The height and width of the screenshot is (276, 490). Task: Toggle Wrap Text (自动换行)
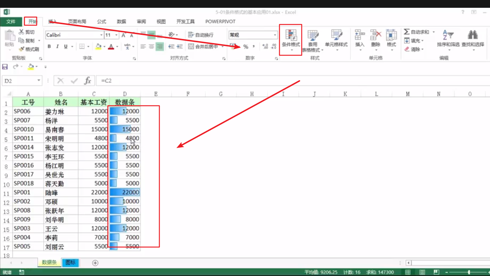tap(201, 35)
